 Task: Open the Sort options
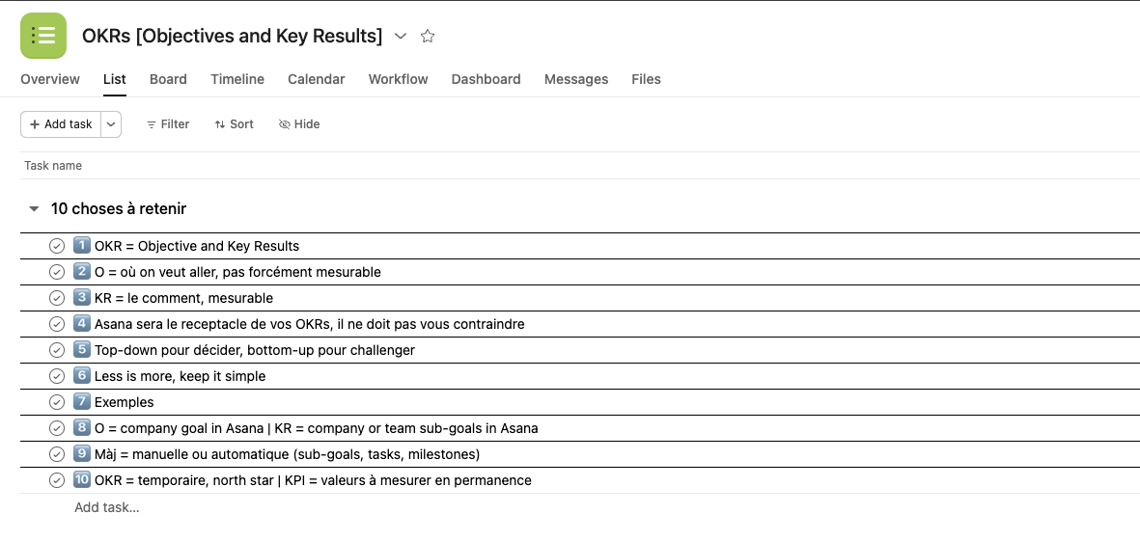click(x=235, y=124)
